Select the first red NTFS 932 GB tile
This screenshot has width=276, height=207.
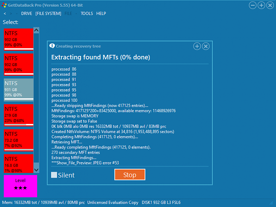point(19,39)
